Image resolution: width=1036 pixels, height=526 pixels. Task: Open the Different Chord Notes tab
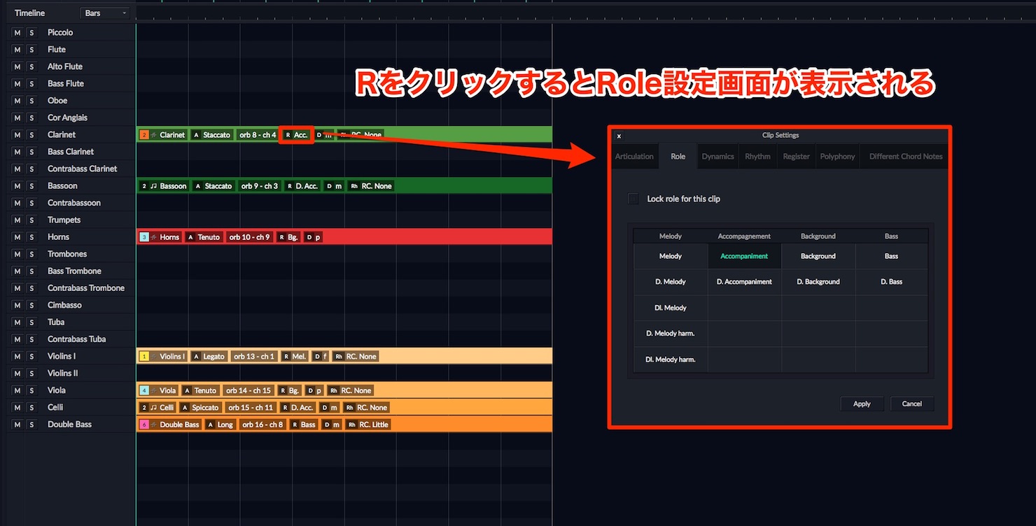(x=906, y=157)
